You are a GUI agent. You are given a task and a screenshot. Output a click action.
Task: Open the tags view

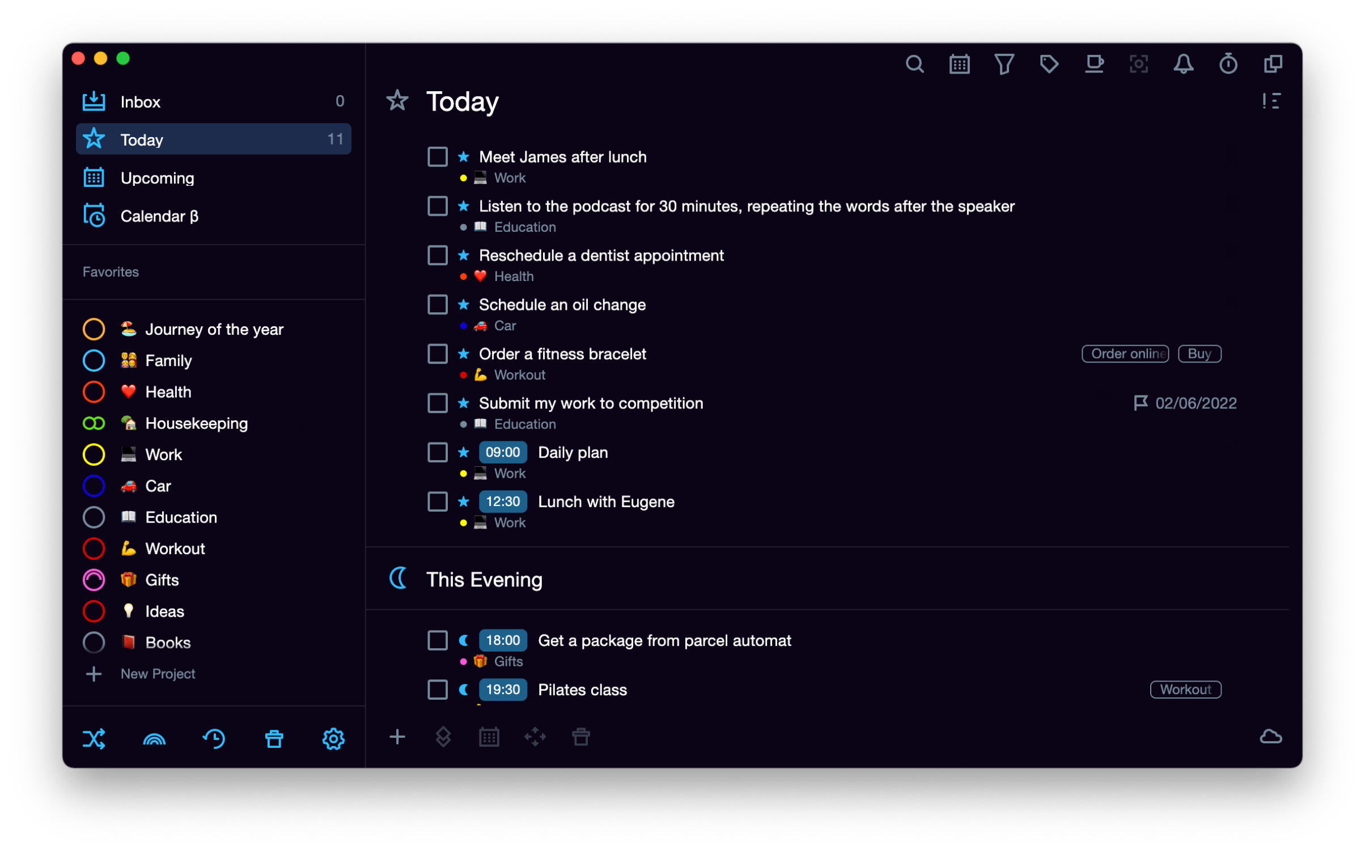pos(1048,63)
